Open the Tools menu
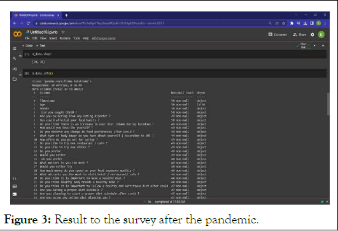The image size is (338, 231). coord(76,38)
